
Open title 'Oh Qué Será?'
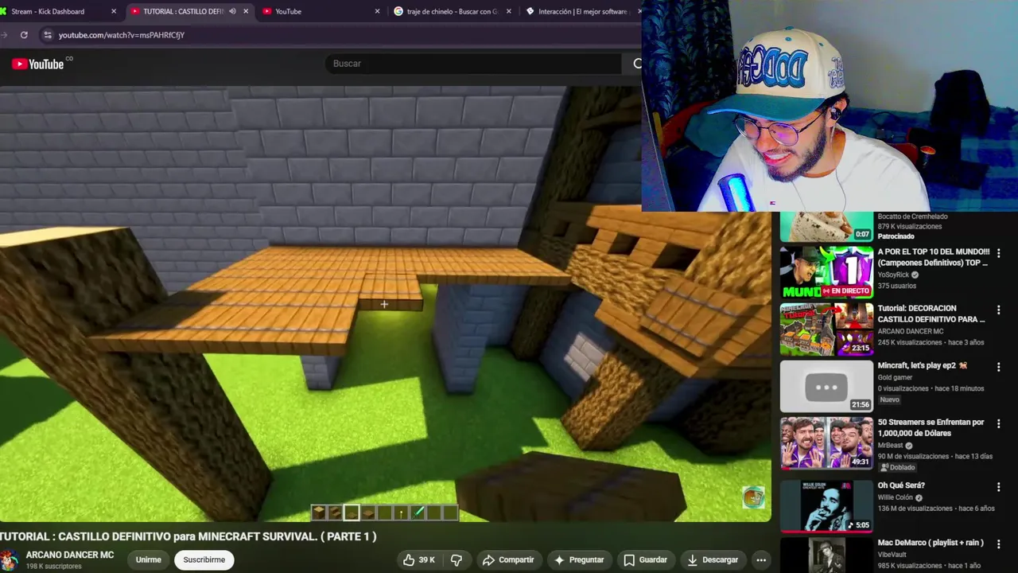901,485
